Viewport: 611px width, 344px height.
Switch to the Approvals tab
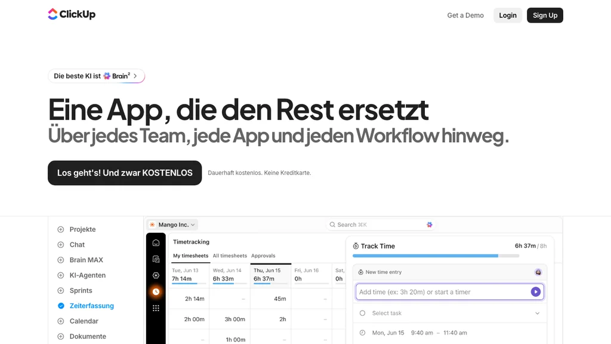click(x=263, y=256)
